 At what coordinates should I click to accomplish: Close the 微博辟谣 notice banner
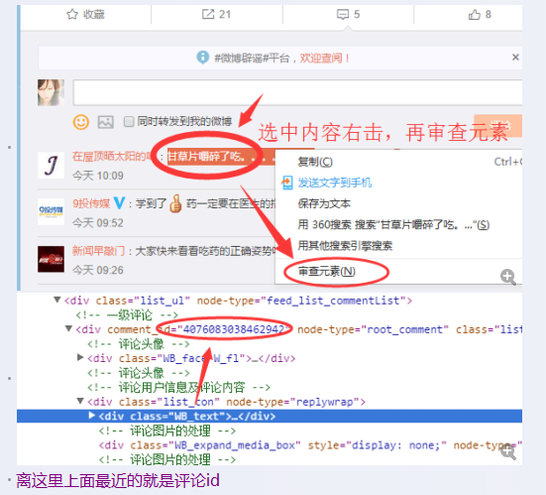point(515,58)
